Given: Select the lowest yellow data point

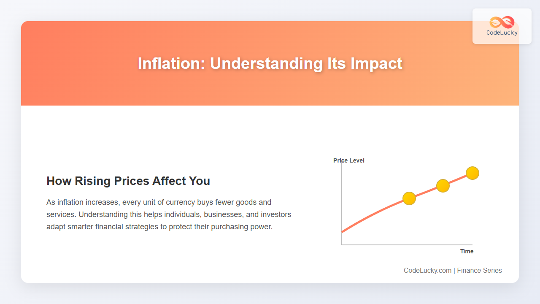Looking at the screenshot, I should [x=409, y=198].
